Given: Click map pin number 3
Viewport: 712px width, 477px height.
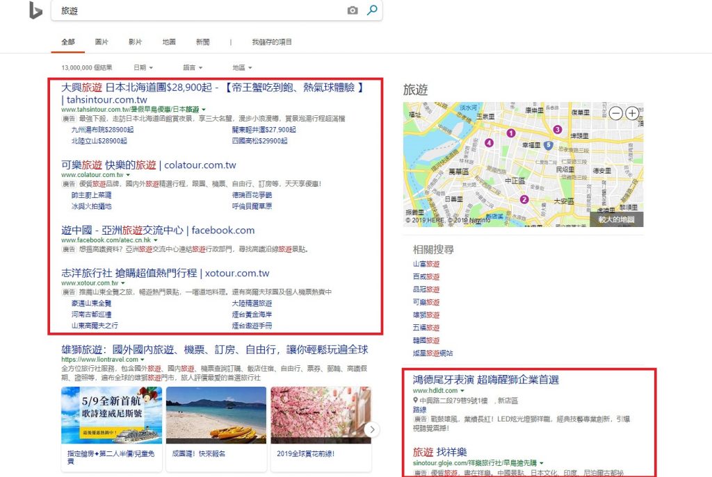Looking at the screenshot, I should [x=557, y=130].
